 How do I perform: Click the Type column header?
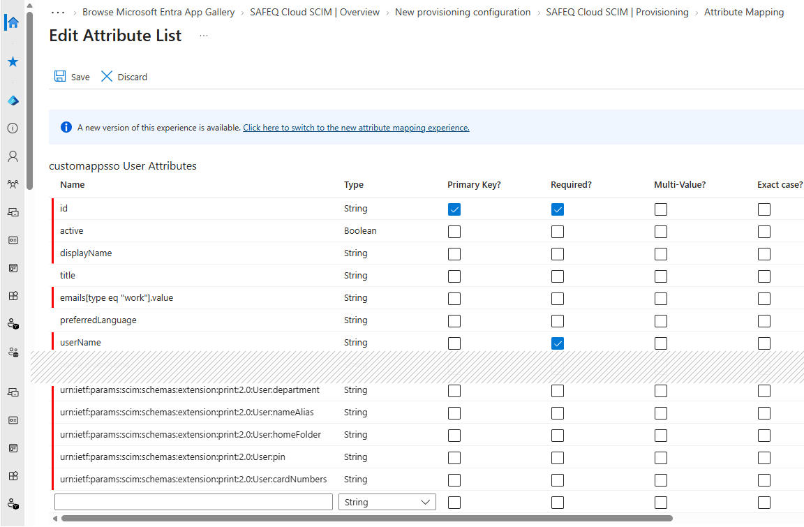click(354, 184)
